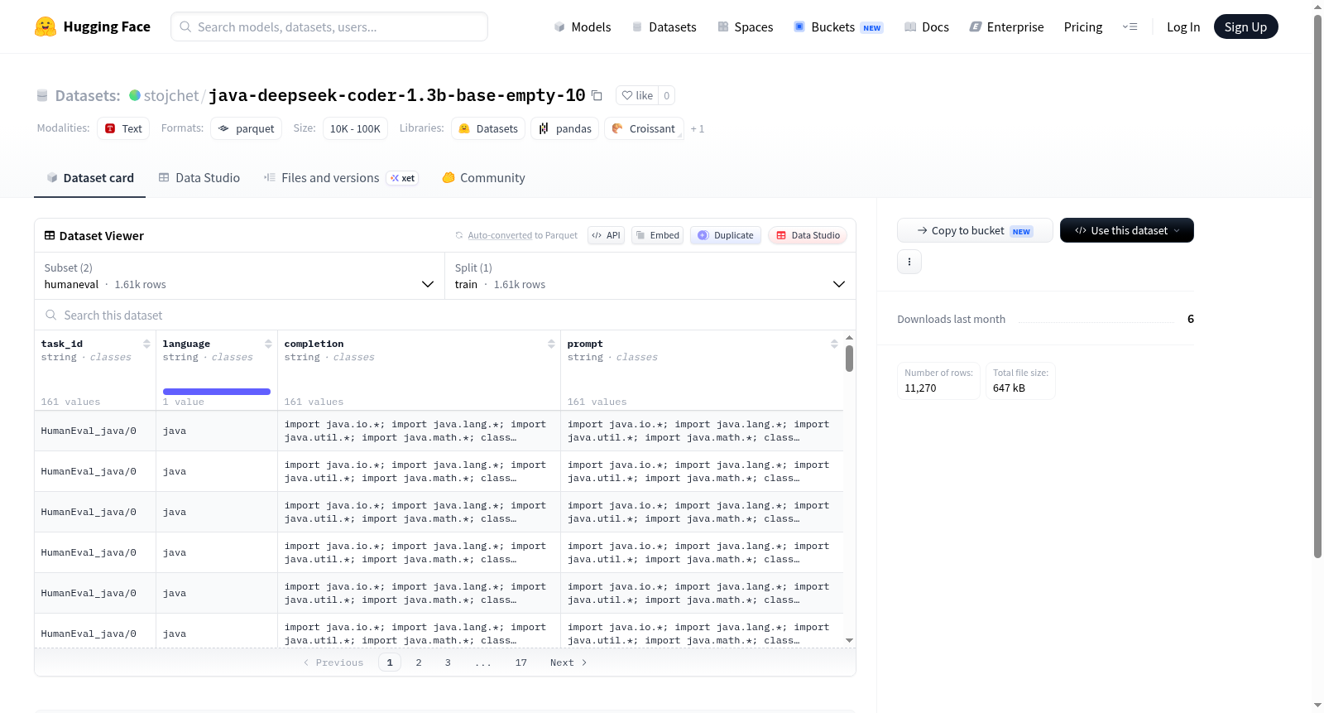Image resolution: width=1324 pixels, height=713 pixels.
Task: Open the Pricing page
Action: (x=1083, y=26)
